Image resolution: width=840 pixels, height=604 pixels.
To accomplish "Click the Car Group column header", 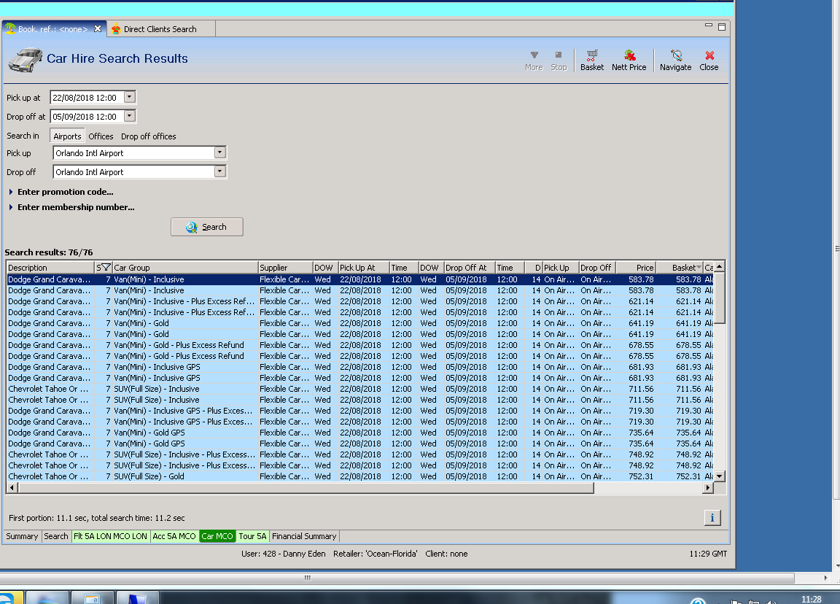I will point(184,268).
